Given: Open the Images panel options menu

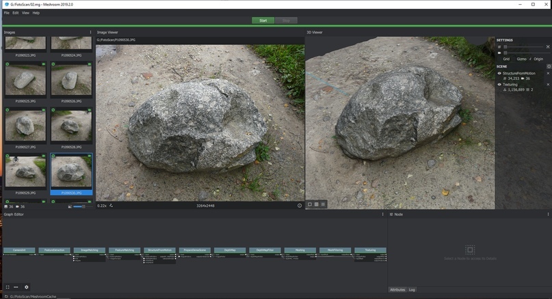Looking at the screenshot, I should click(x=90, y=32).
